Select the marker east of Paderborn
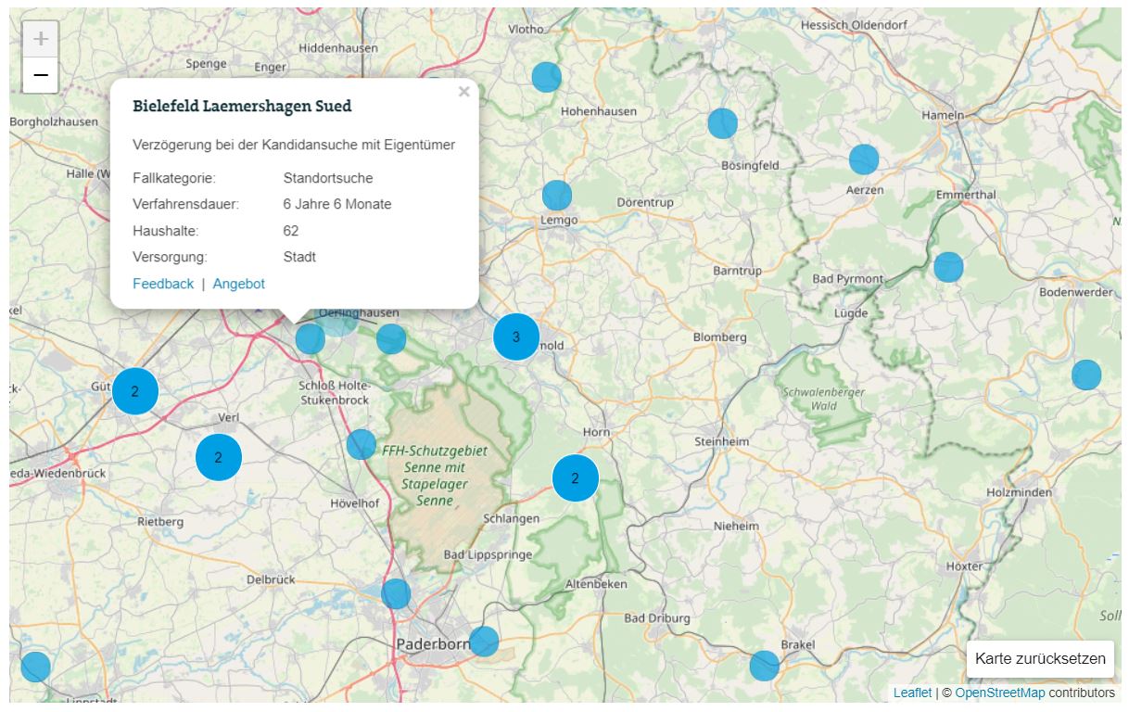This screenshot has width=1129, height=712. coord(484,642)
